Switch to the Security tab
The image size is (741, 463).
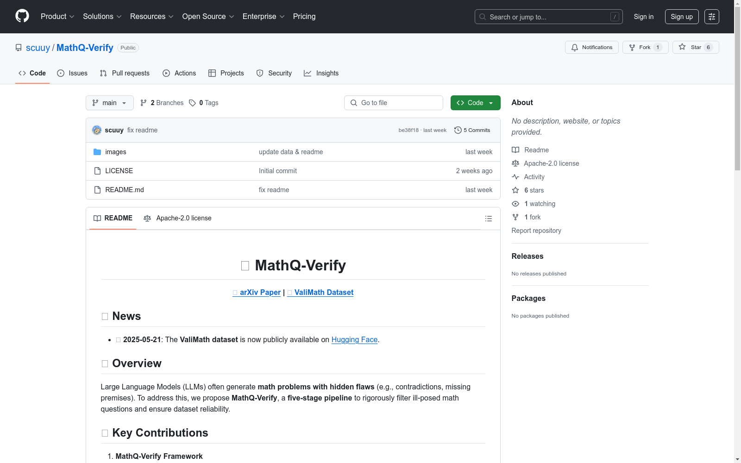point(274,73)
